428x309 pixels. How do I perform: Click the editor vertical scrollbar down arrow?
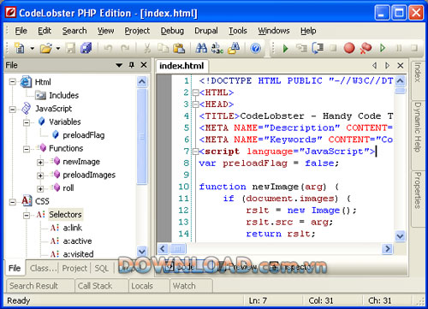400,236
